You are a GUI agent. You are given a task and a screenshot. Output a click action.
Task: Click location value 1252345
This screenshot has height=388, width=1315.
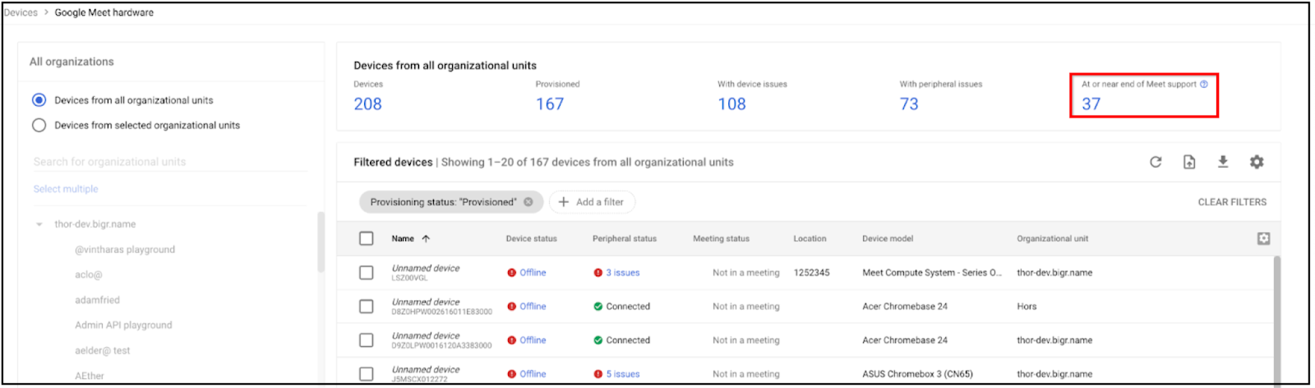tap(811, 273)
